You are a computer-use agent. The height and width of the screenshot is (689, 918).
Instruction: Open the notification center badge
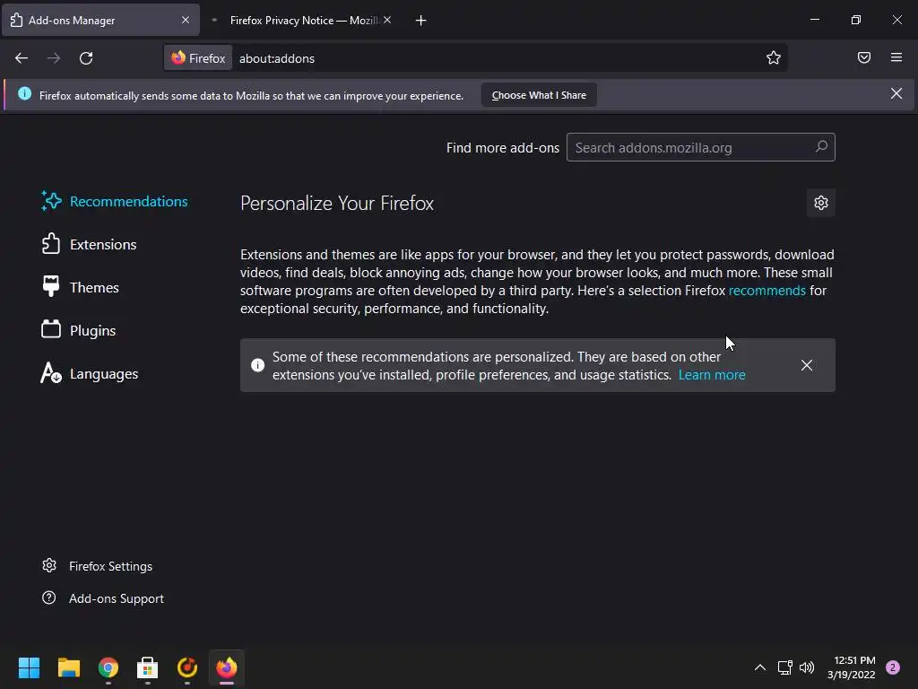[892, 667]
